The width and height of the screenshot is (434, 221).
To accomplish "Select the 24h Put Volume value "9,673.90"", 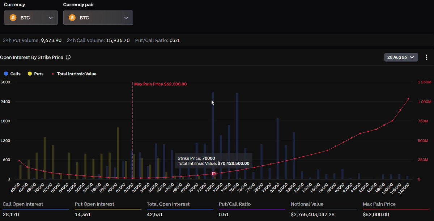I will pyautogui.click(x=51, y=40).
